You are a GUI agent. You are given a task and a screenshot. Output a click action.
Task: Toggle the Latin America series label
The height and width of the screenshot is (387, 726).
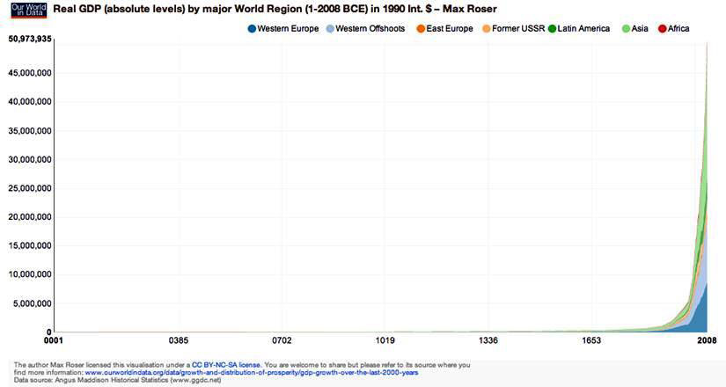click(x=584, y=29)
